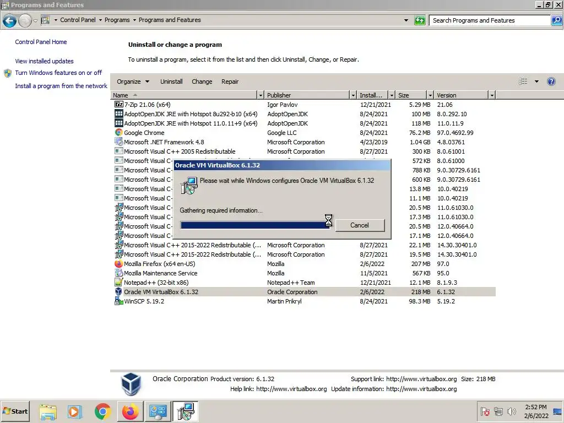The width and height of the screenshot is (564, 423).
Task: Click the search magnifier icon
Action: tap(556, 20)
